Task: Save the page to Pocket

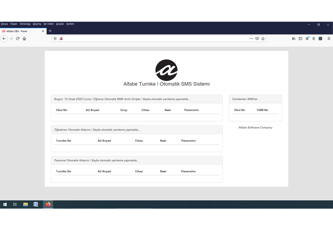Action: tap(257, 39)
